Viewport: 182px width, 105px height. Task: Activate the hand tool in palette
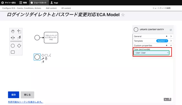click(x=13, y=31)
